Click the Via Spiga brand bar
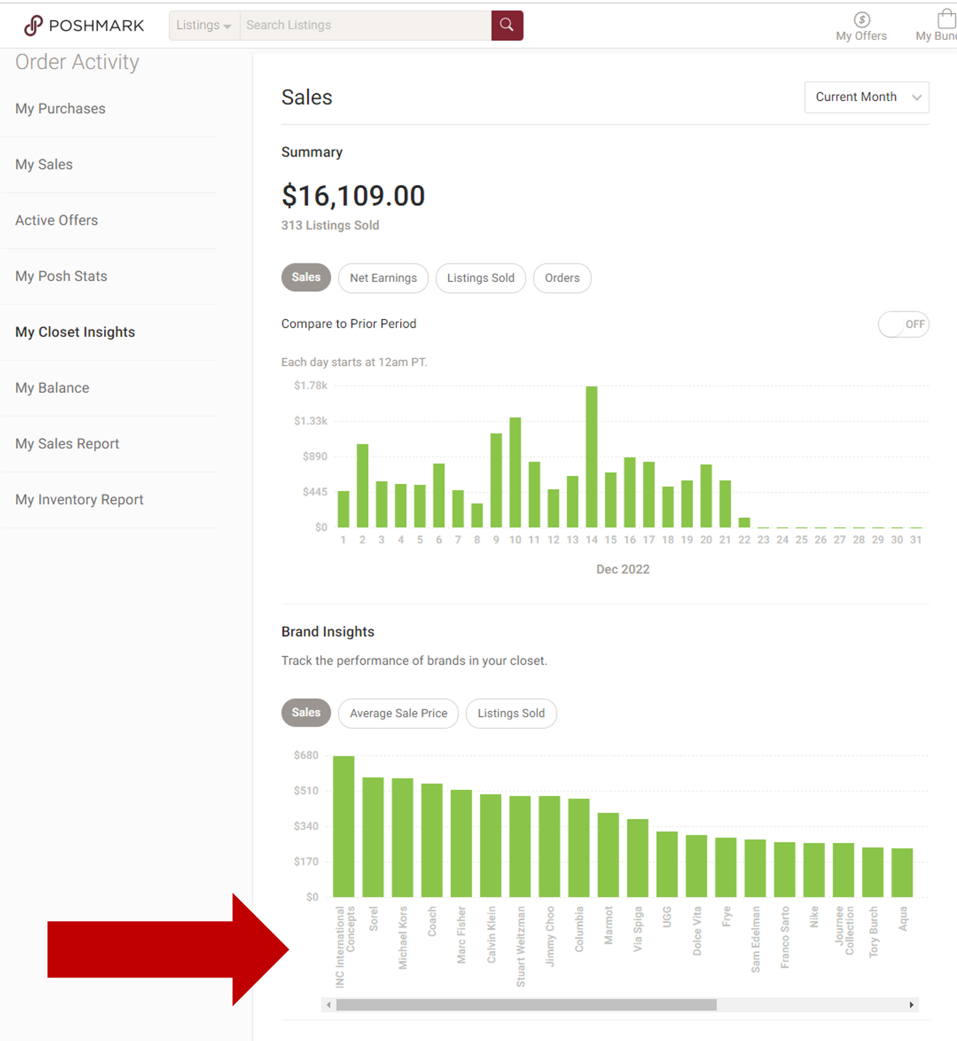This screenshot has width=957, height=1041. pyautogui.click(x=638, y=858)
